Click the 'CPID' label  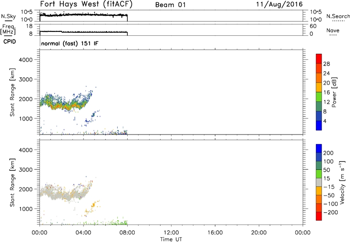10,41
